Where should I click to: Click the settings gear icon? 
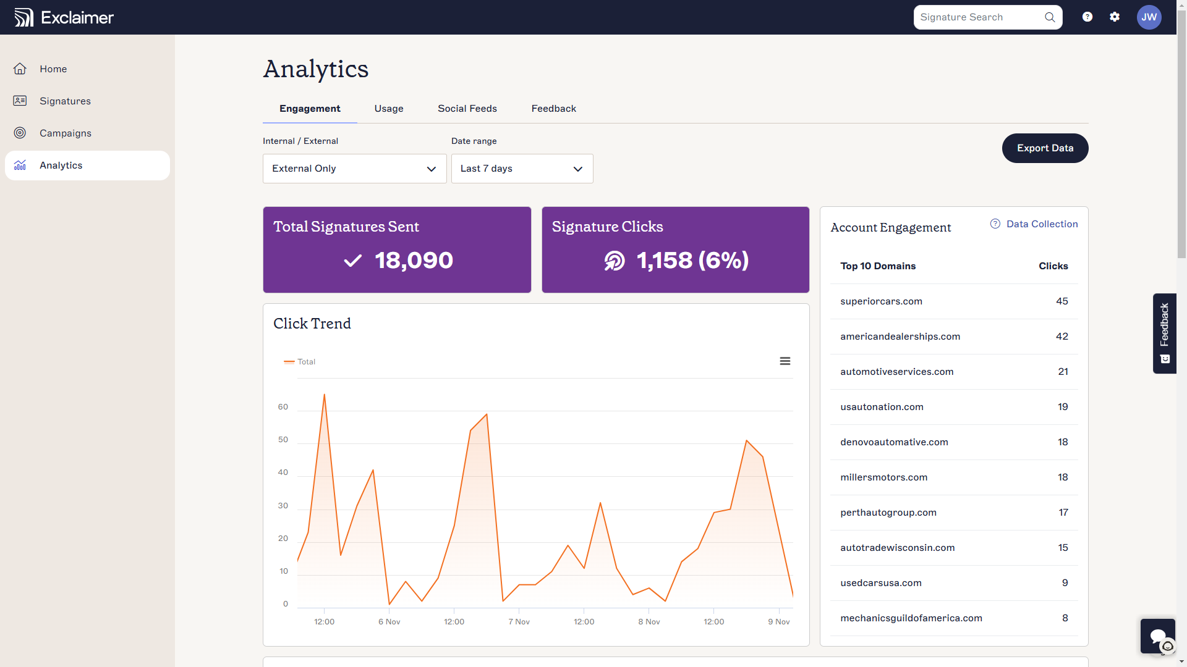coord(1115,17)
